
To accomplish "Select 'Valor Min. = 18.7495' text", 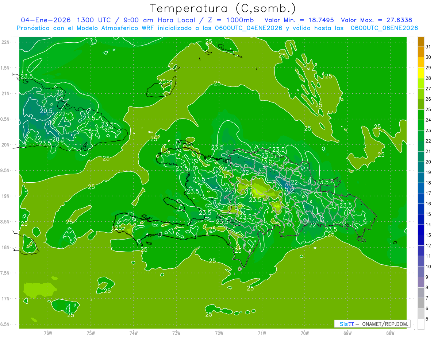I will pyautogui.click(x=299, y=20).
